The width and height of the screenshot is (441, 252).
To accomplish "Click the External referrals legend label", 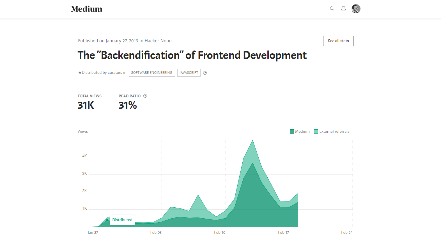I will [334, 132].
